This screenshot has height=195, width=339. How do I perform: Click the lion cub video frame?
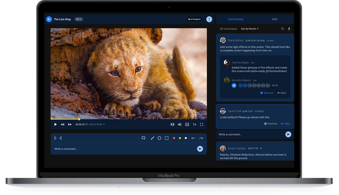tap(129, 73)
